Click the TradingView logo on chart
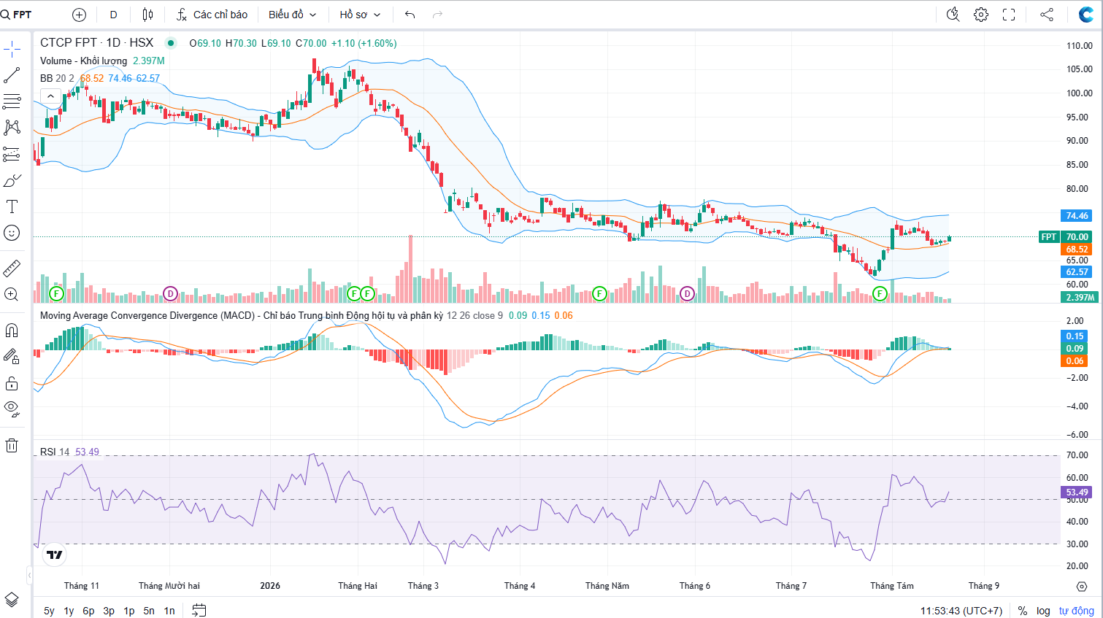 (x=55, y=555)
